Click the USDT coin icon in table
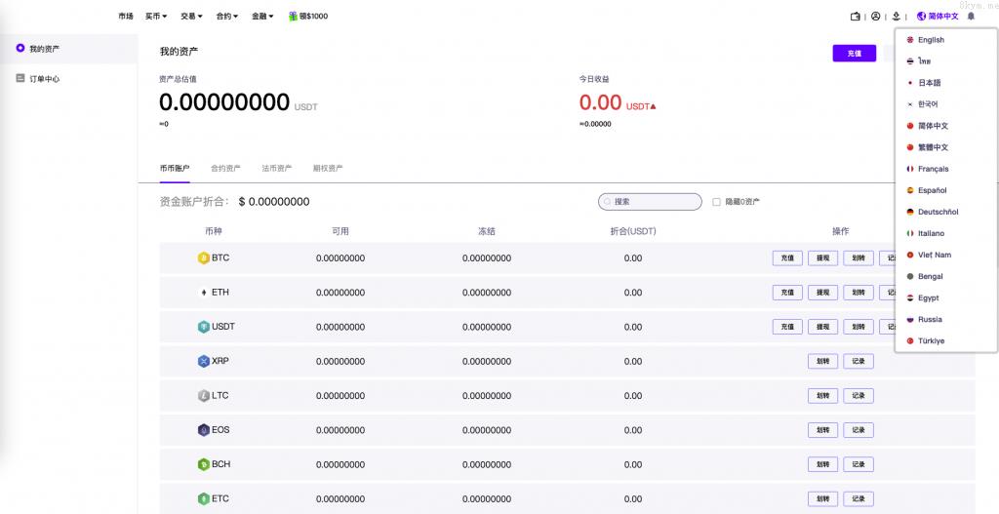999x514 pixels. pyautogui.click(x=204, y=327)
